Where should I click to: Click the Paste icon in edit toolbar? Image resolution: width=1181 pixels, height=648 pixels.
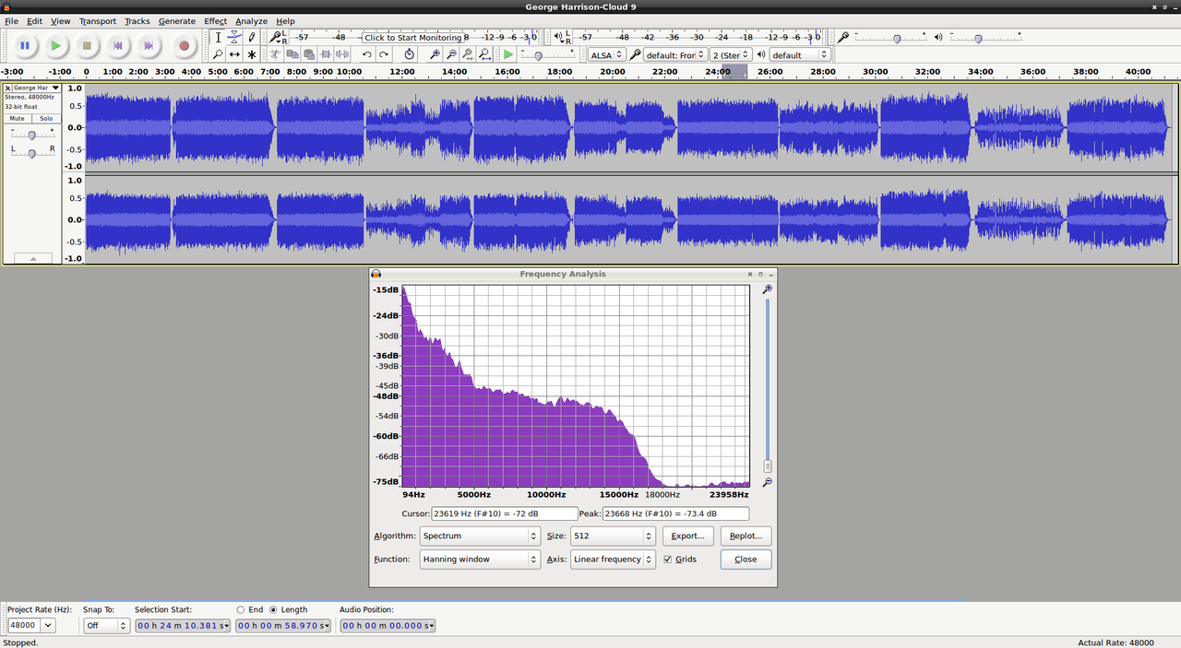(309, 54)
